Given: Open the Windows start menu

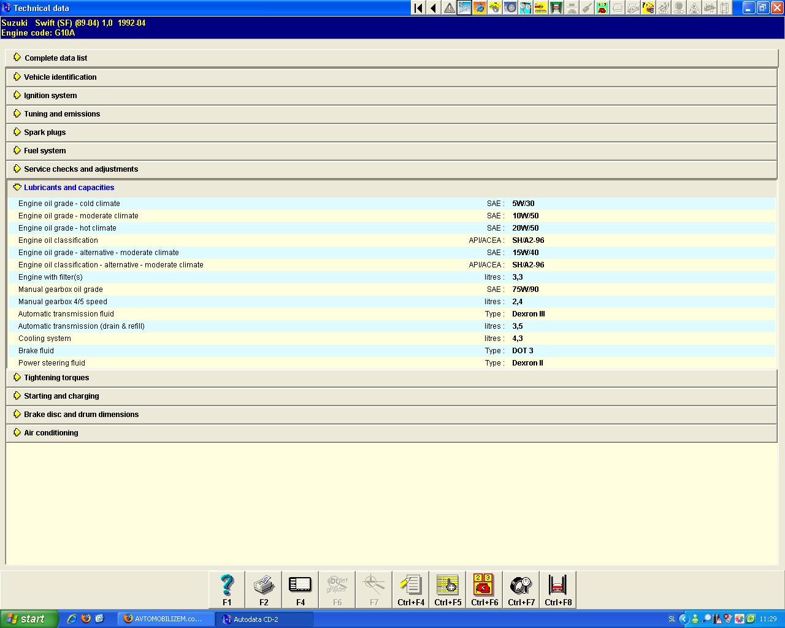Looking at the screenshot, I should pos(29,619).
